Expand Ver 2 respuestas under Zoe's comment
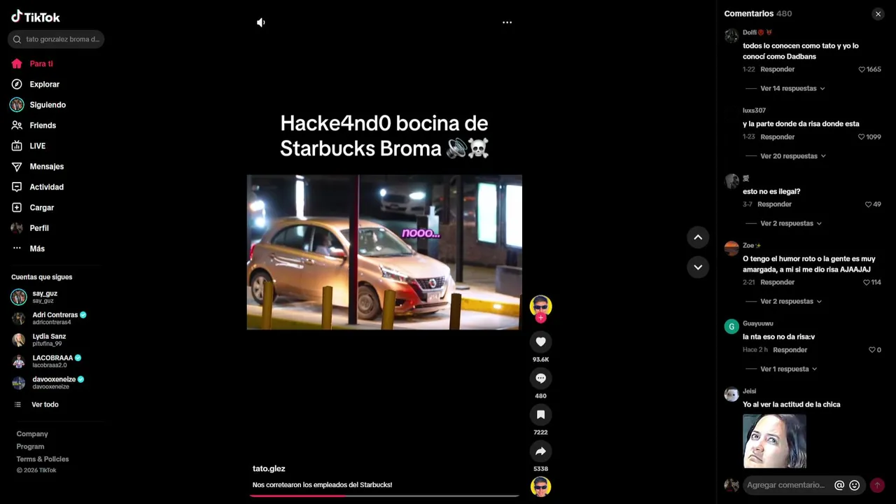The width and height of the screenshot is (896, 504). click(791, 301)
